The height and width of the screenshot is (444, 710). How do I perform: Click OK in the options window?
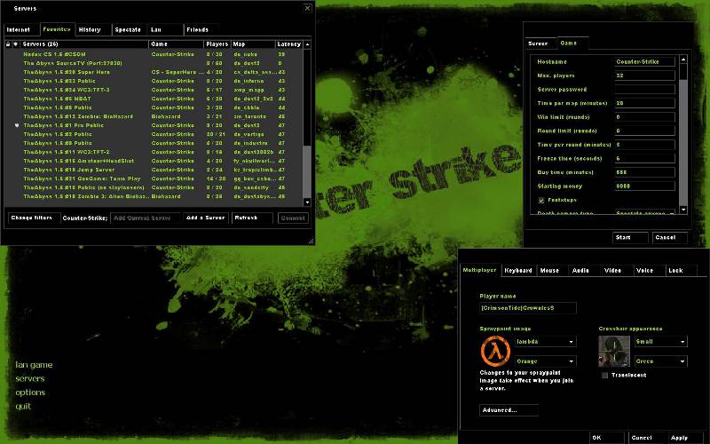[607, 438]
